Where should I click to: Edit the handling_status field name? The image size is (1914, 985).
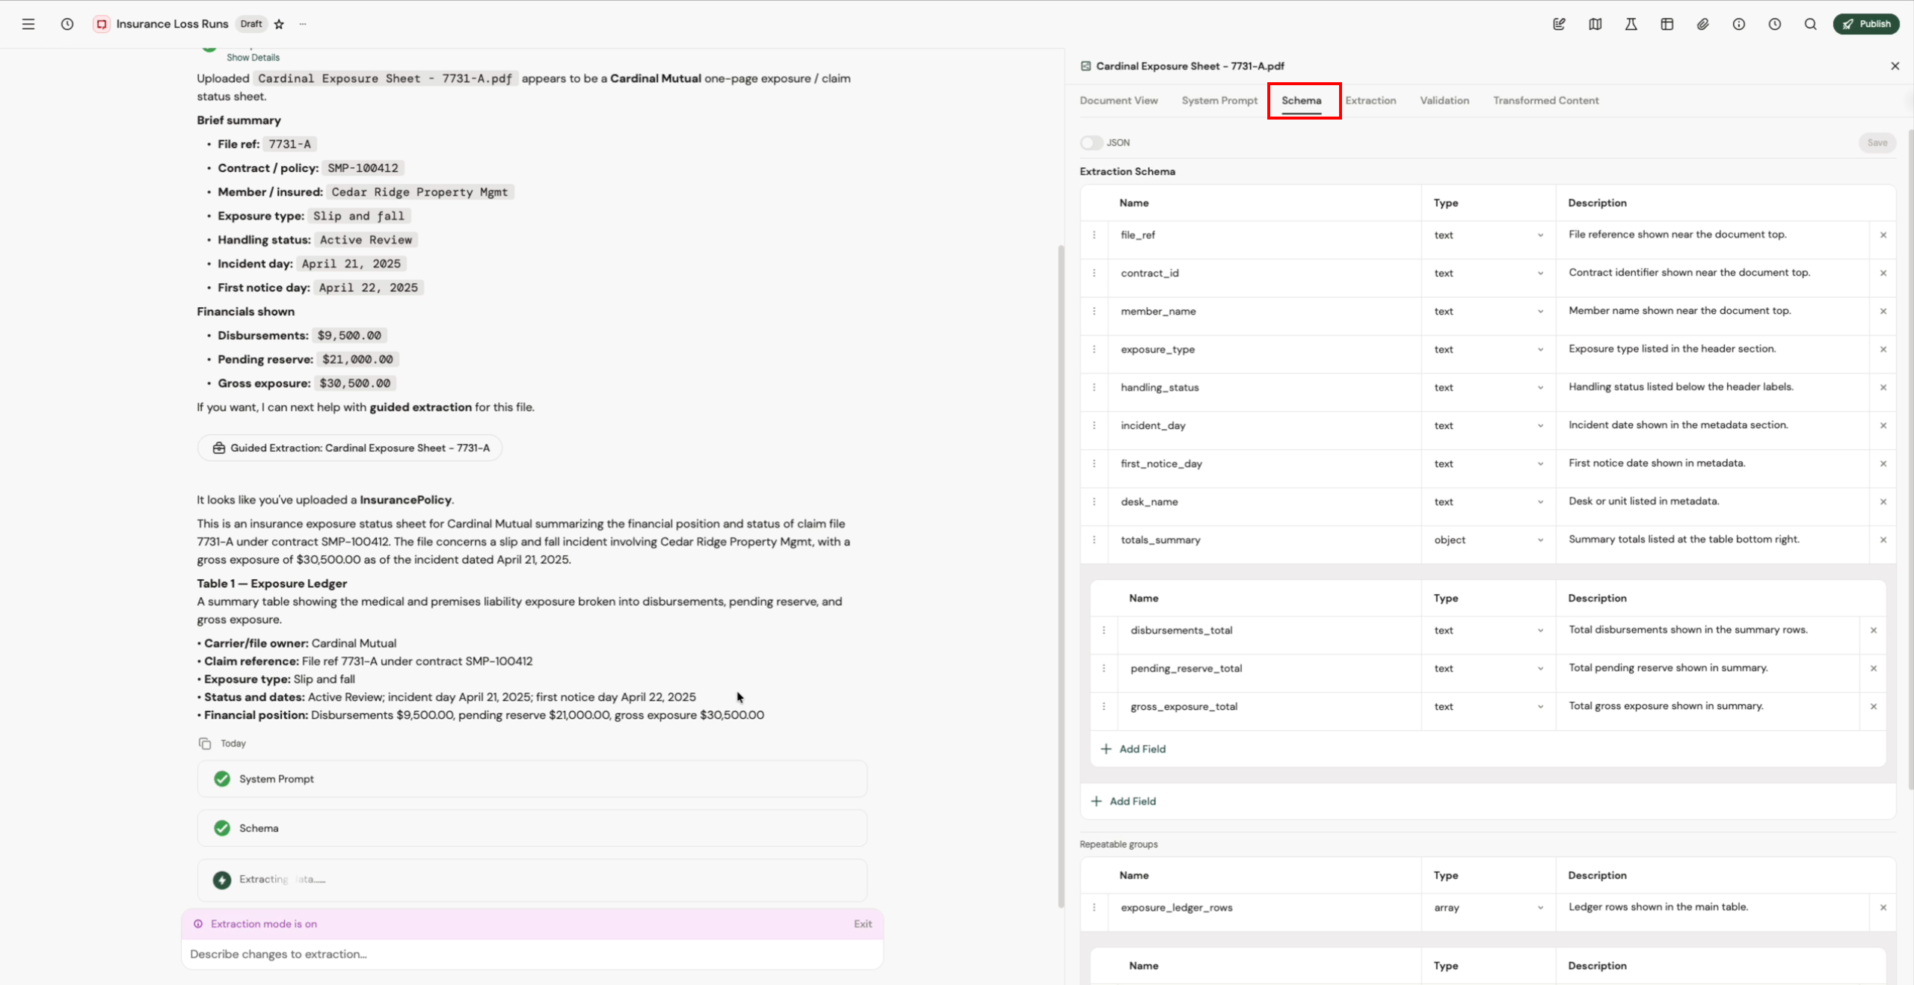click(1265, 387)
